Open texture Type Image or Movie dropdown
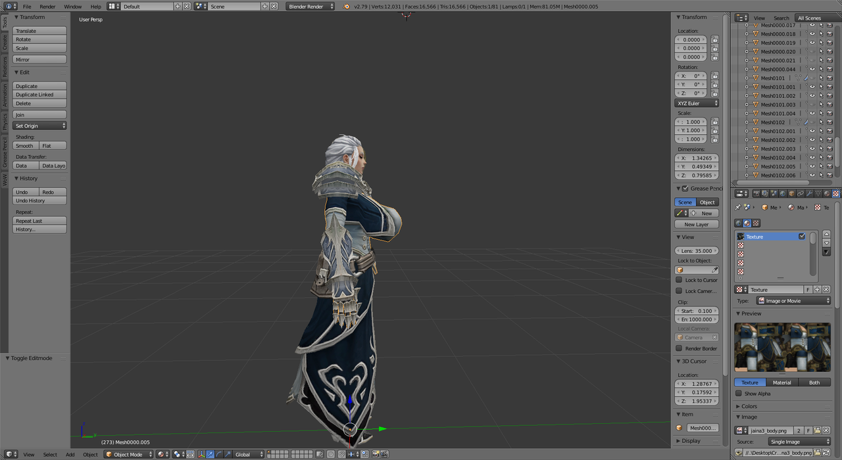Screen dimensions: 842x460 coord(793,300)
